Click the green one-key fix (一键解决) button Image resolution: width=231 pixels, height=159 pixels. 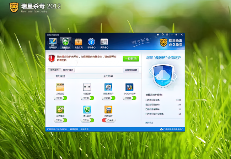[x=131, y=59]
